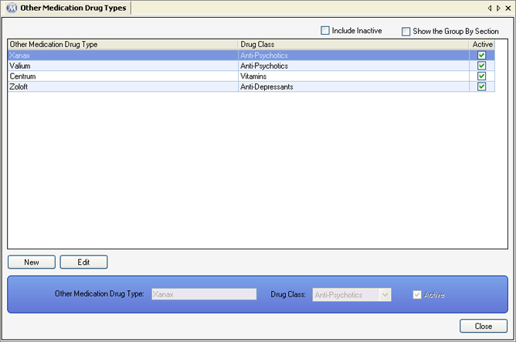Click the next tab right arrow
Viewport: 516px width, 342px height.
point(498,8)
